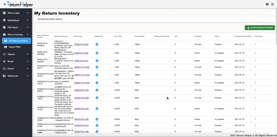Open RMA link DE2021-07-15-034
The width and height of the screenshot is (277, 137).
coord(82,83)
